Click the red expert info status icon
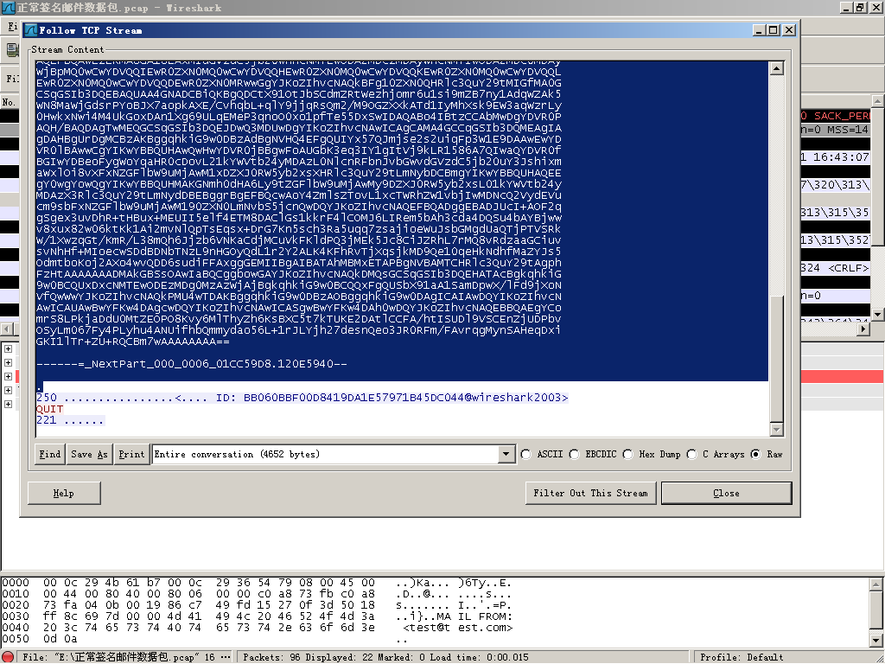This screenshot has width=885, height=664. pyautogui.click(x=9, y=657)
